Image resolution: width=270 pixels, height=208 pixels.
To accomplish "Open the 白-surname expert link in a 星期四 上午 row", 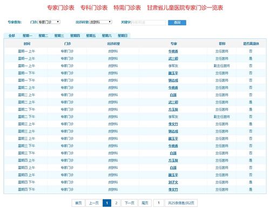I will [173, 168].
